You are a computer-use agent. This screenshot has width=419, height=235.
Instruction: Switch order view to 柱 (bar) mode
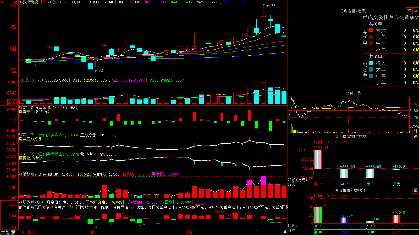click(x=409, y=11)
